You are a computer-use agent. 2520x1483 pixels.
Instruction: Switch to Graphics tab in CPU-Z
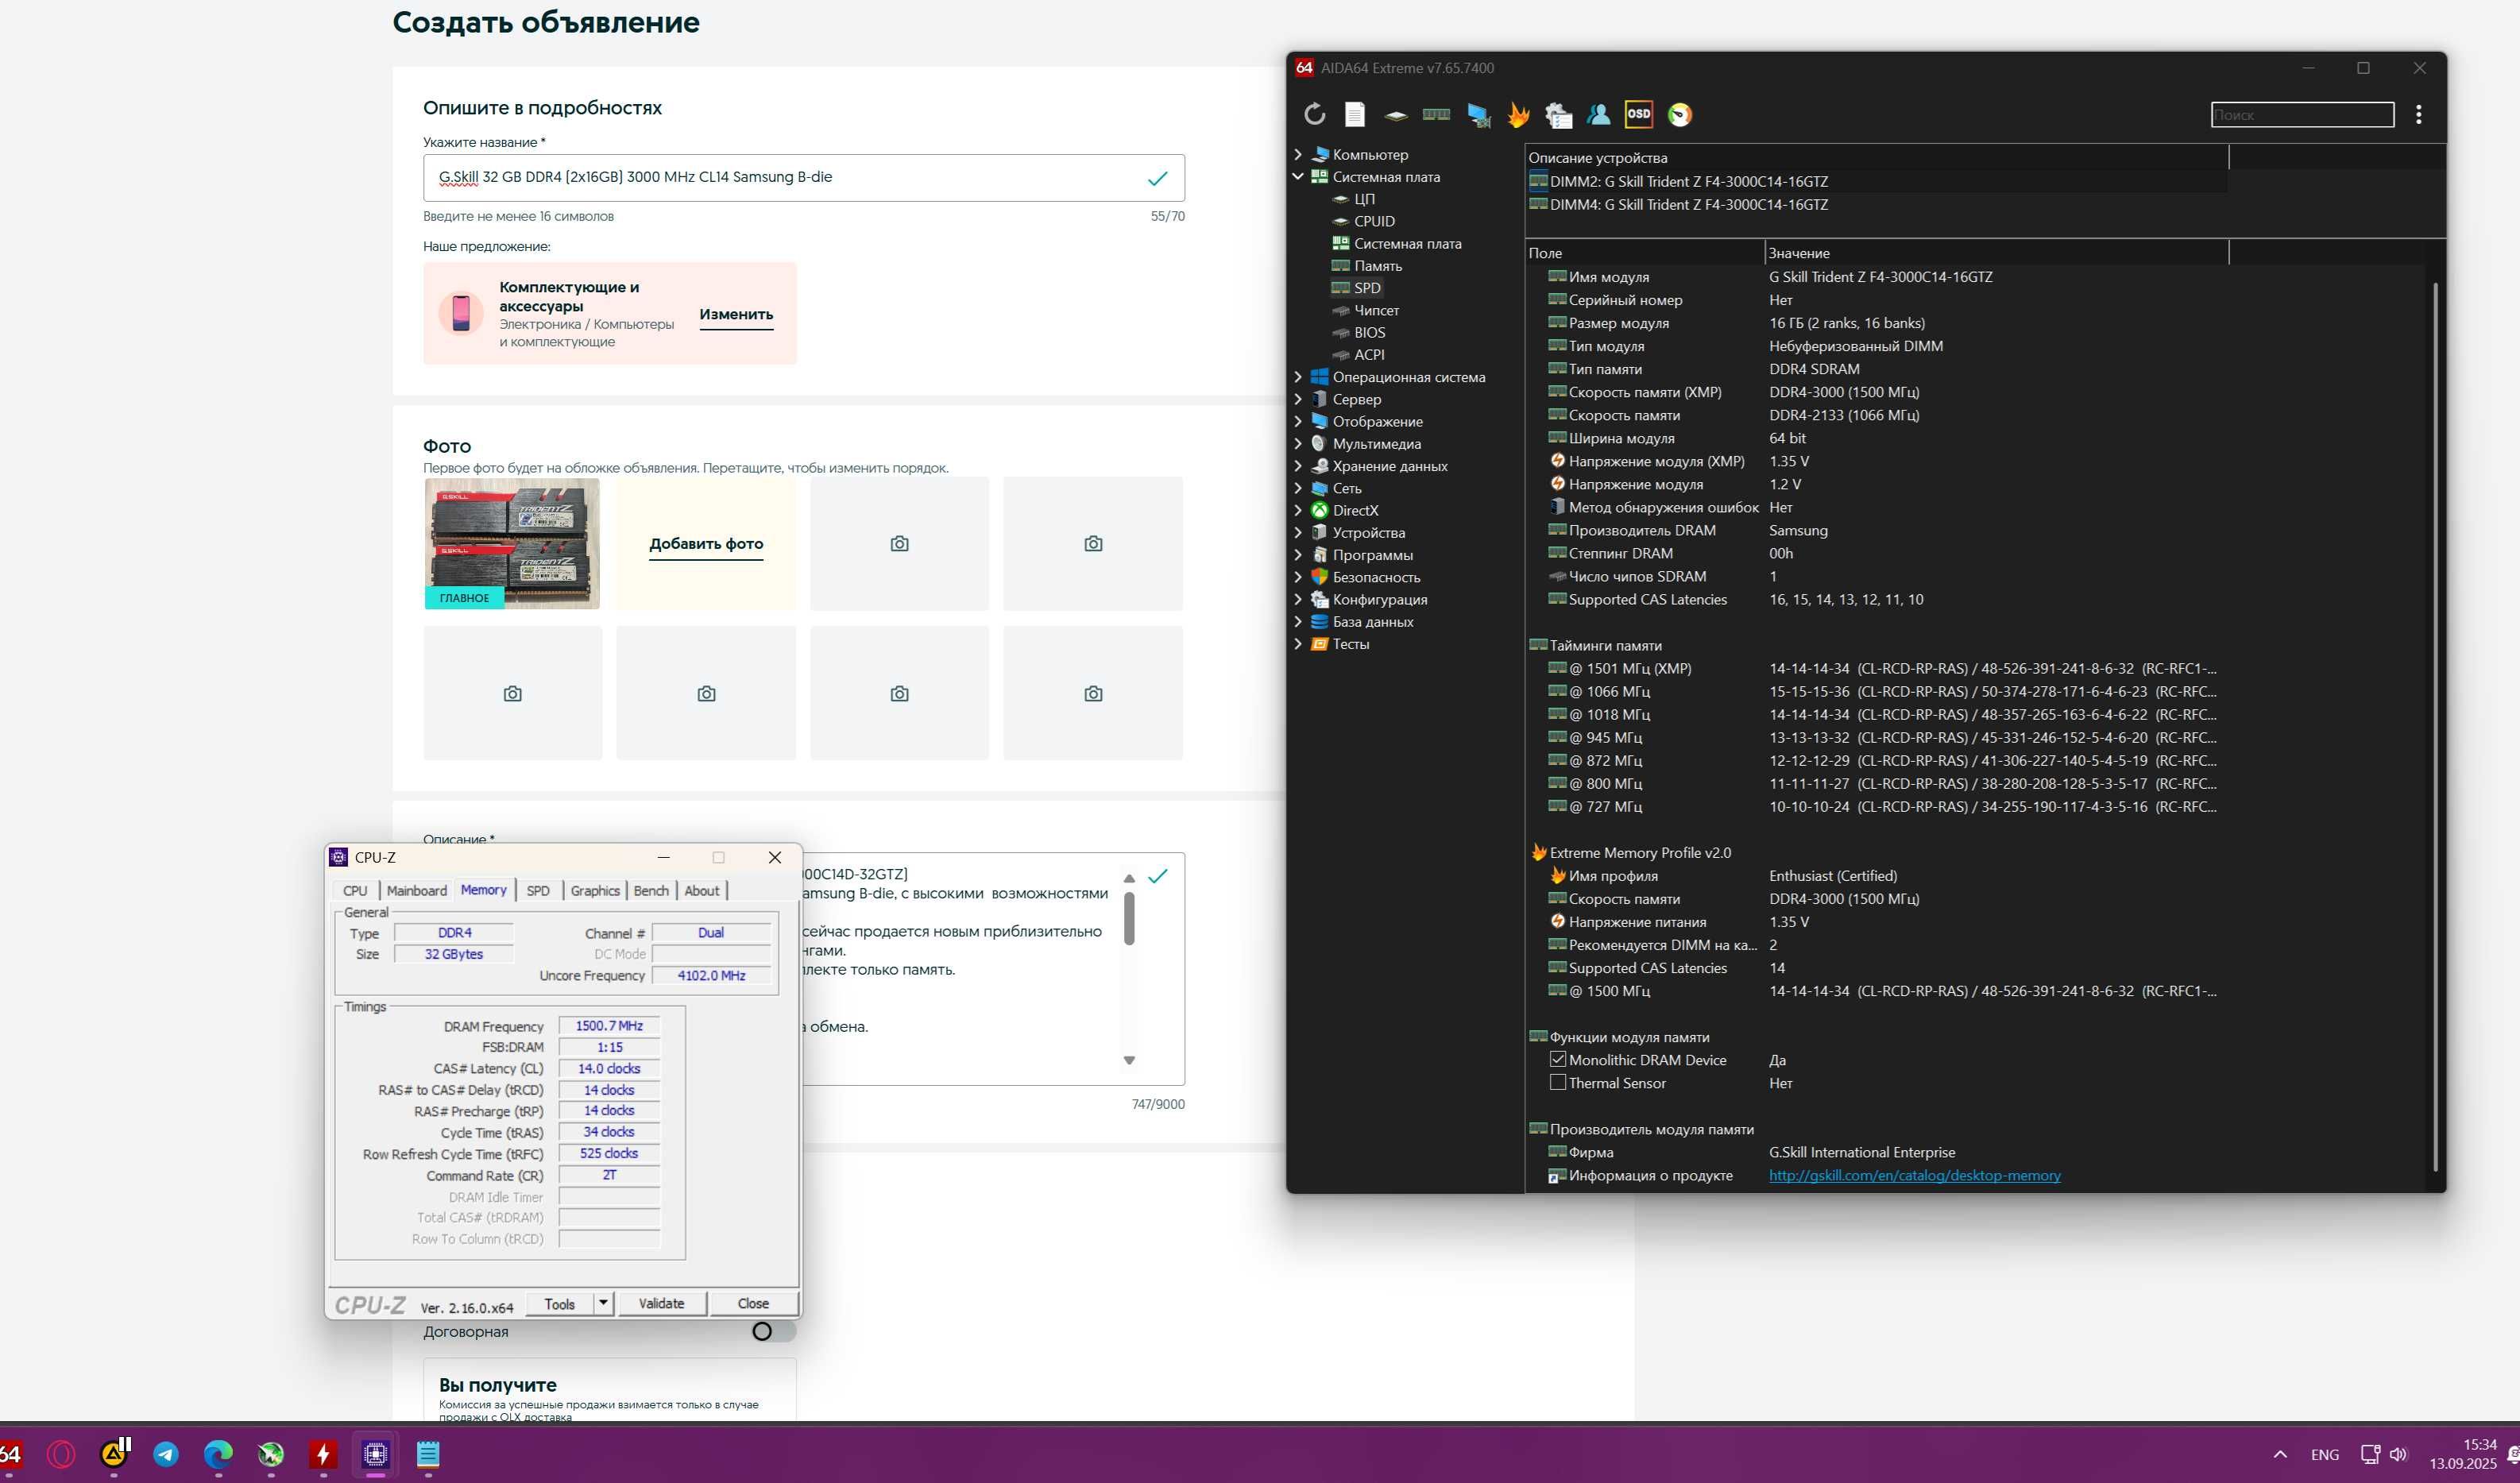click(595, 890)
